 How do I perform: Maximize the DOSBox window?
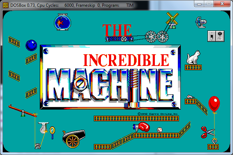point(209,4)
